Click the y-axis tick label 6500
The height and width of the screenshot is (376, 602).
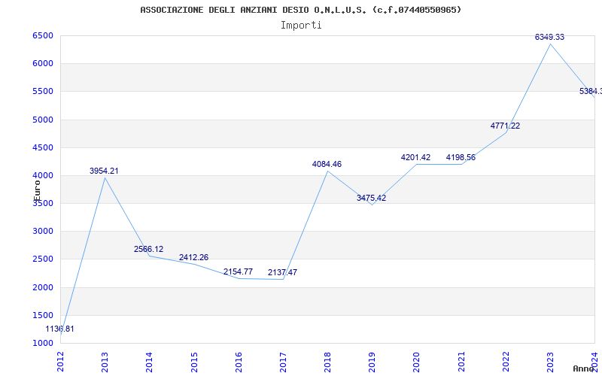pos(43,35)
